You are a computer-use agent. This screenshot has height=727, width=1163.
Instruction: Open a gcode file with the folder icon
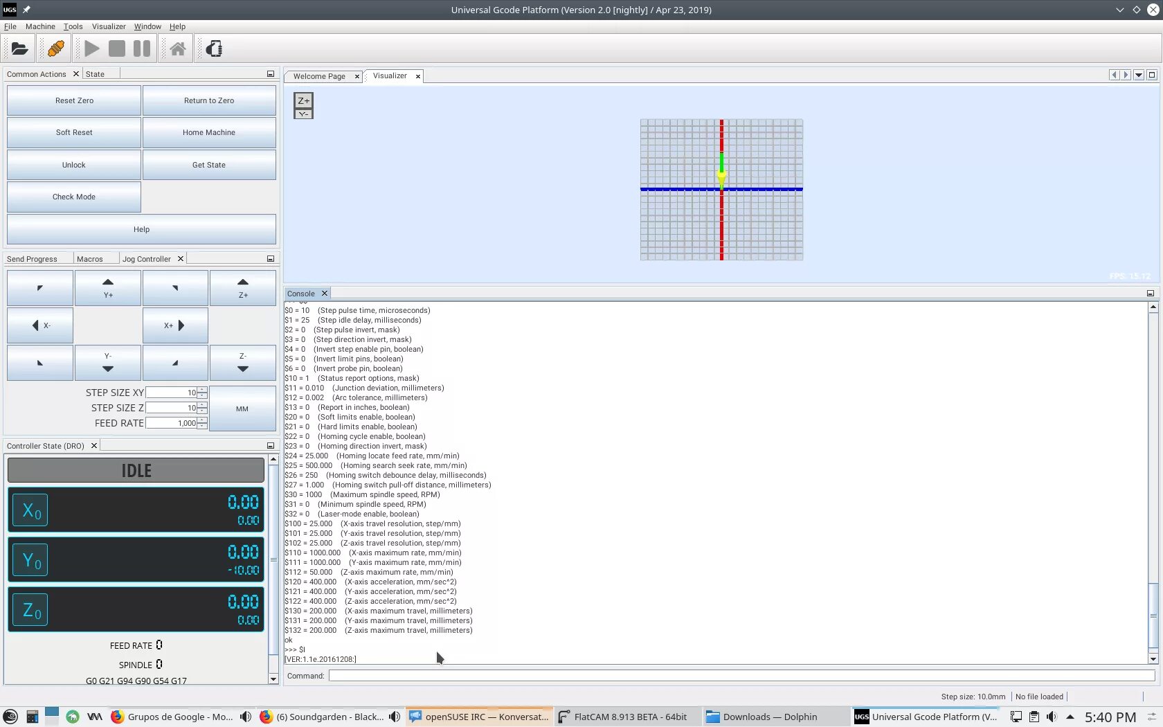pyautogui.click(x=19, y=48)
